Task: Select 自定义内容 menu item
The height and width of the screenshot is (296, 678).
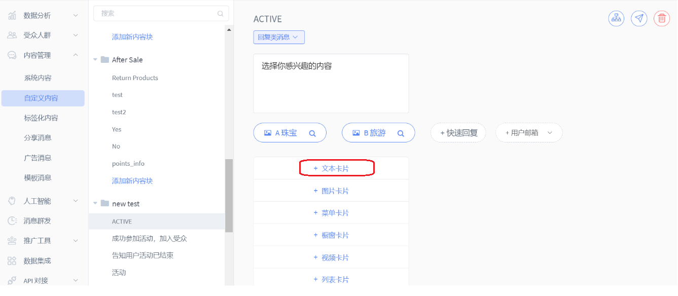Action: (x=43, y=98)
